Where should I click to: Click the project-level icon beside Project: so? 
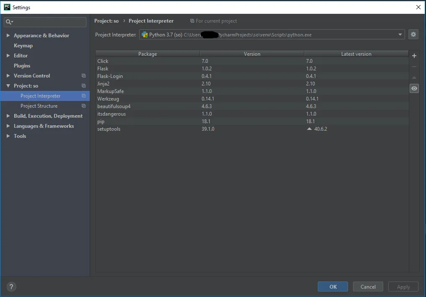coord(84,86)
